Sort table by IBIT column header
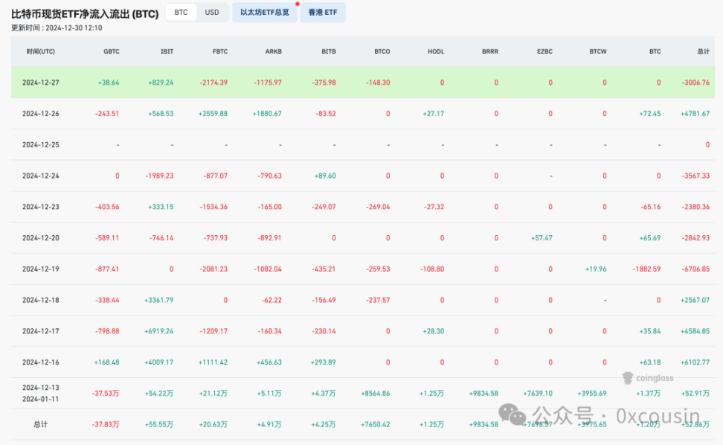Screen dimensions: 723x445 point(167,51)
